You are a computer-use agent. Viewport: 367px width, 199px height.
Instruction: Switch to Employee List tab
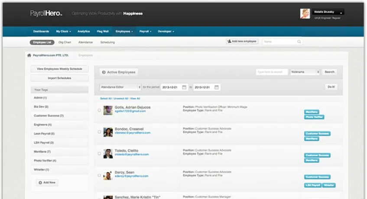(42, 42)
